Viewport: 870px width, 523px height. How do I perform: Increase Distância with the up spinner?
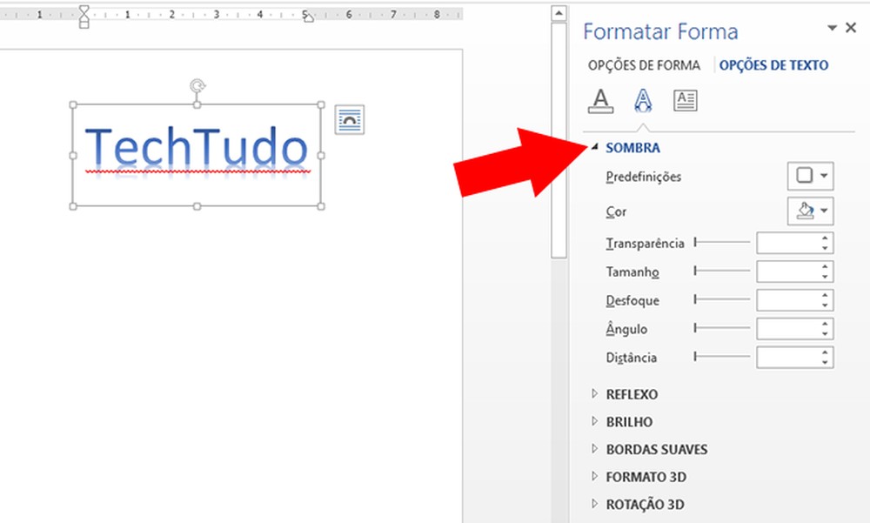[x=825, y=352]
